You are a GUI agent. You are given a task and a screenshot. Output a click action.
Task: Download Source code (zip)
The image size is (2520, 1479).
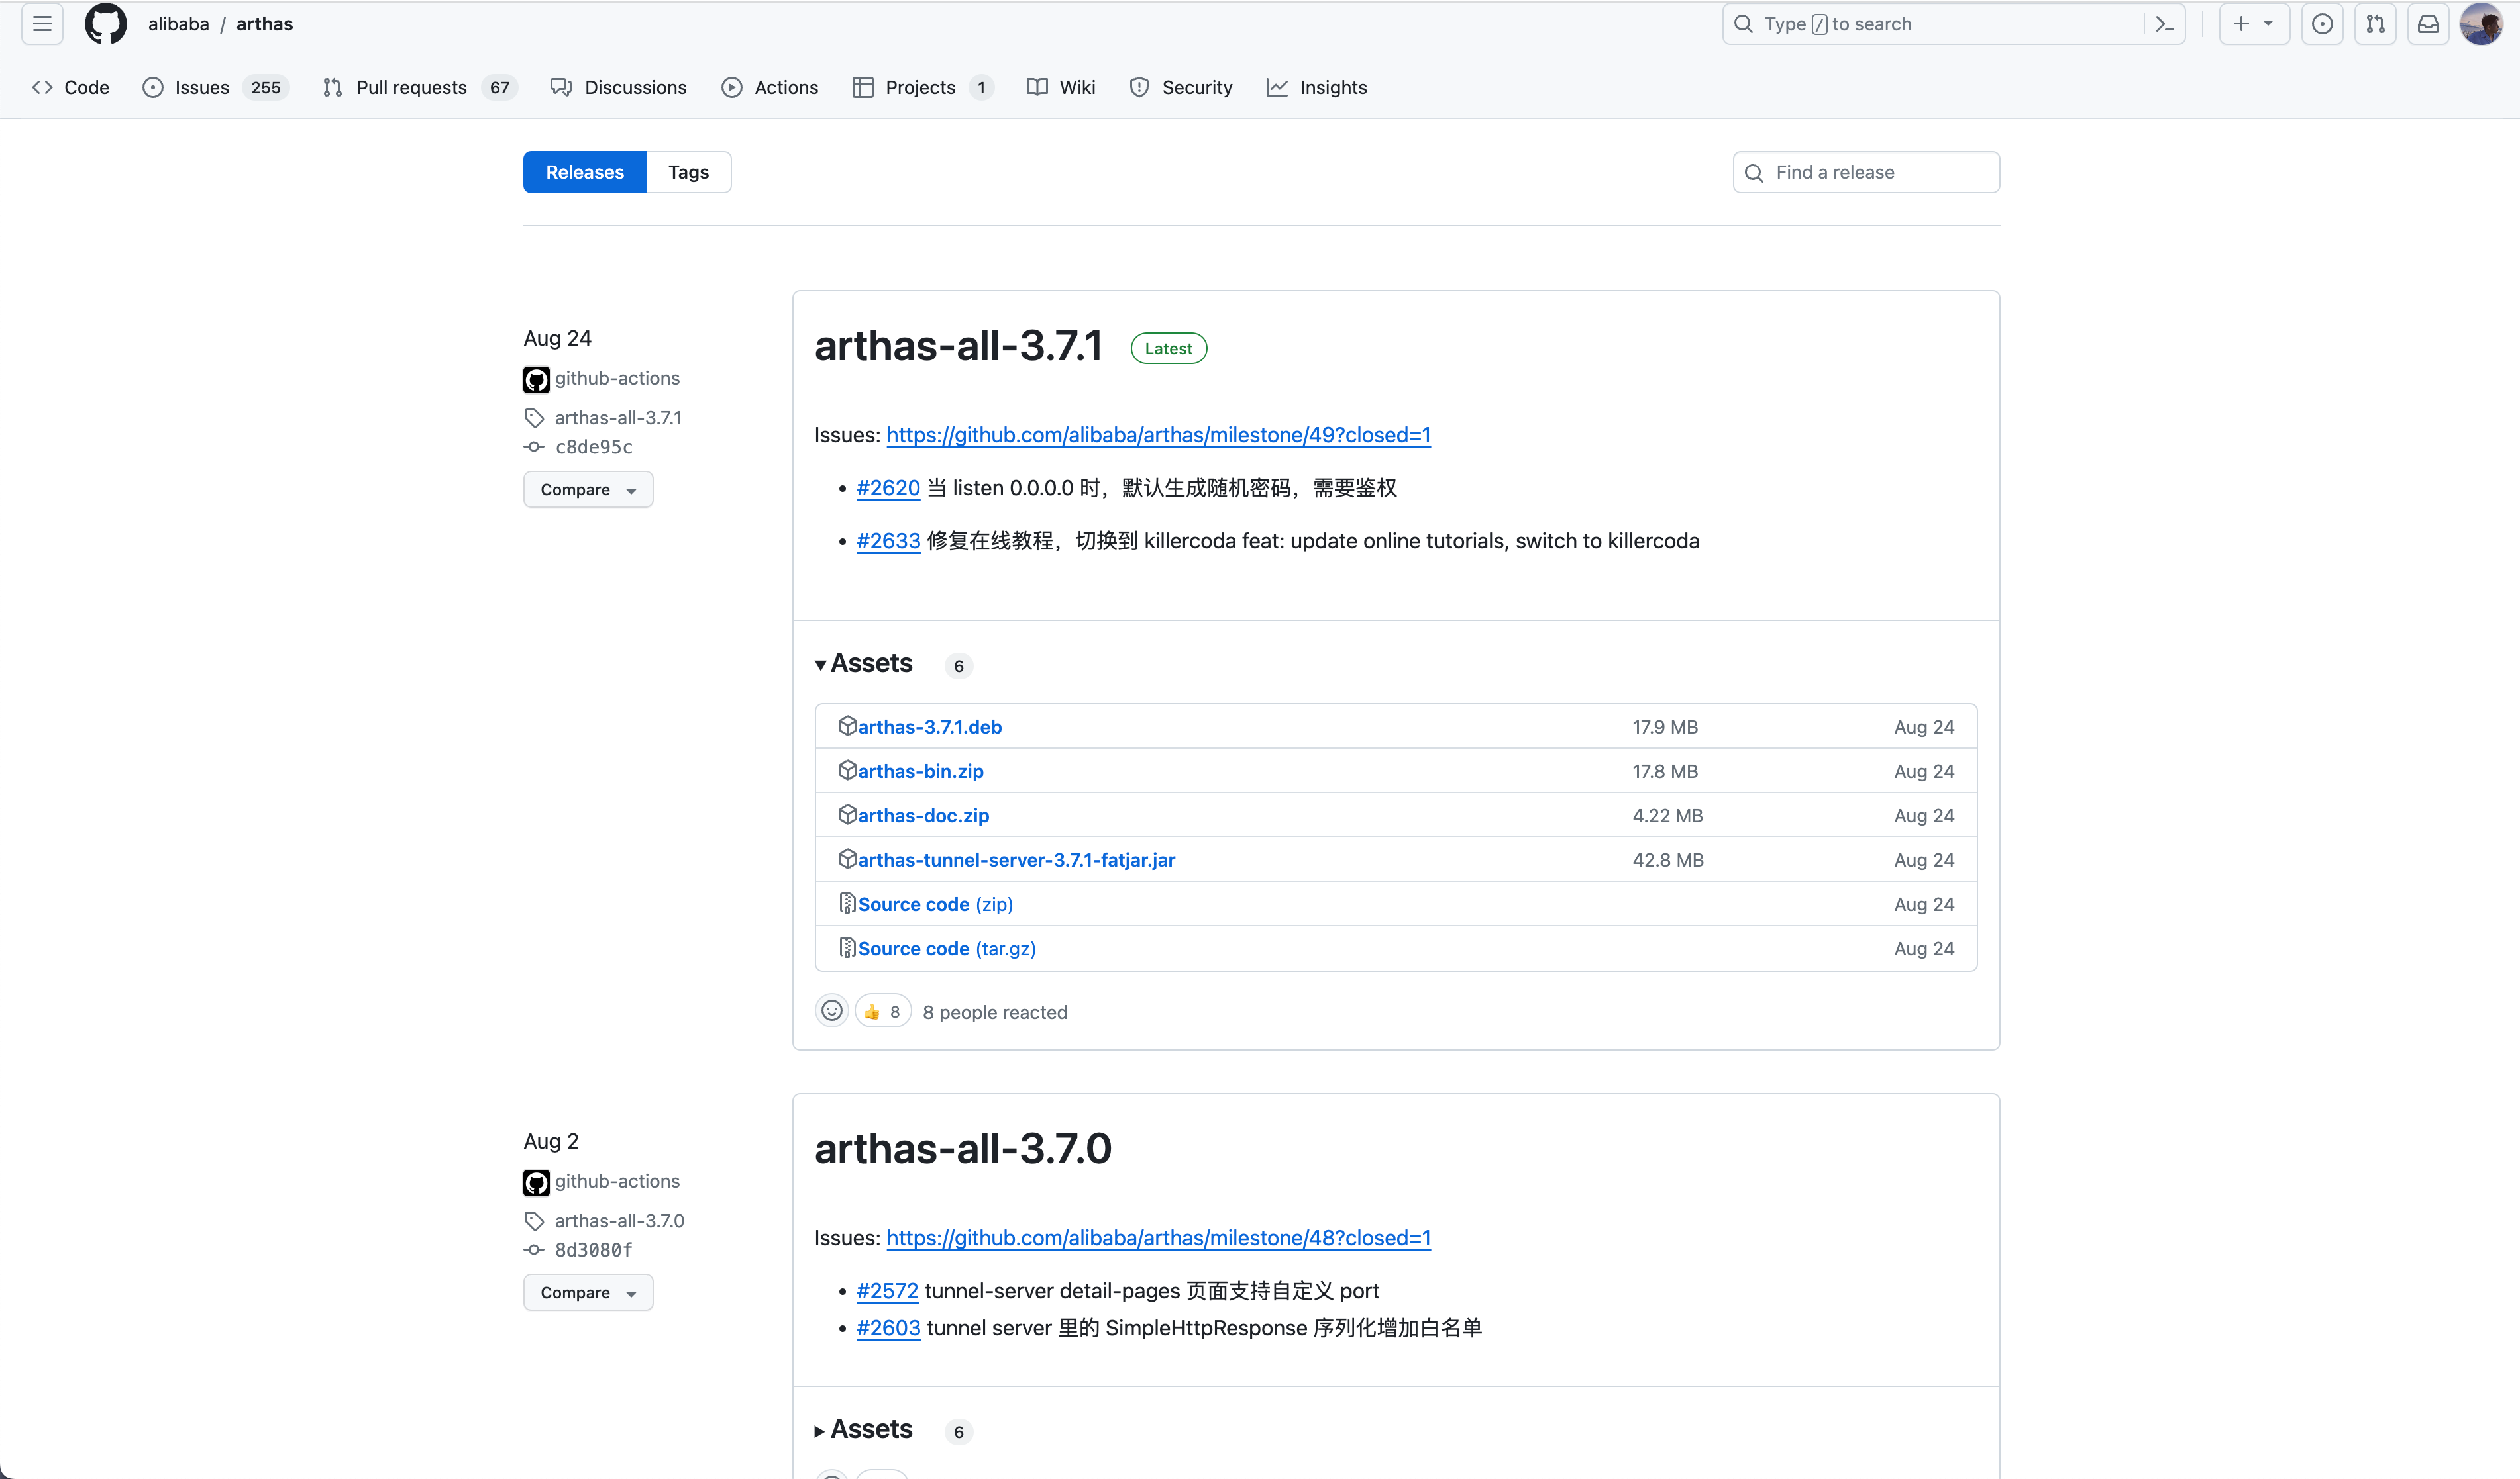pyautogui.click(x=935, y=904)
